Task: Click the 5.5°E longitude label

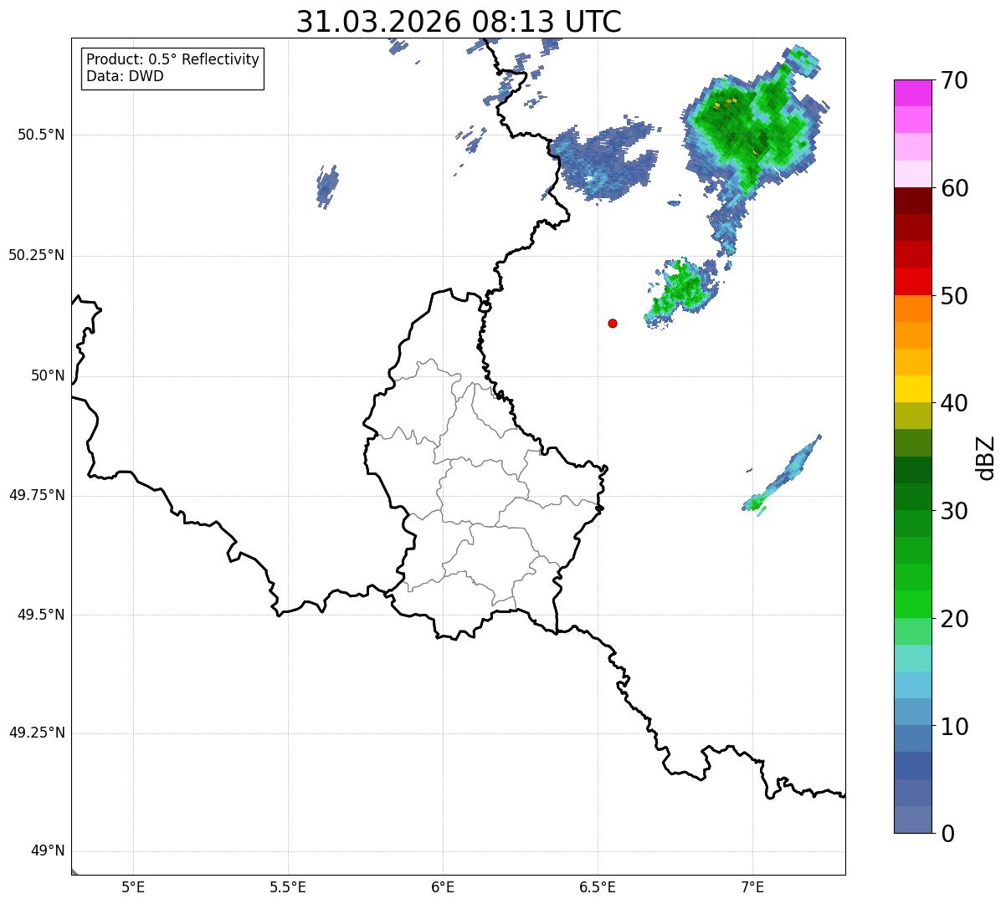Action: pos(288,887)
